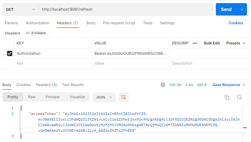Switch to the Authorization tab
The image size is (251, 142).
pos(37,23)
